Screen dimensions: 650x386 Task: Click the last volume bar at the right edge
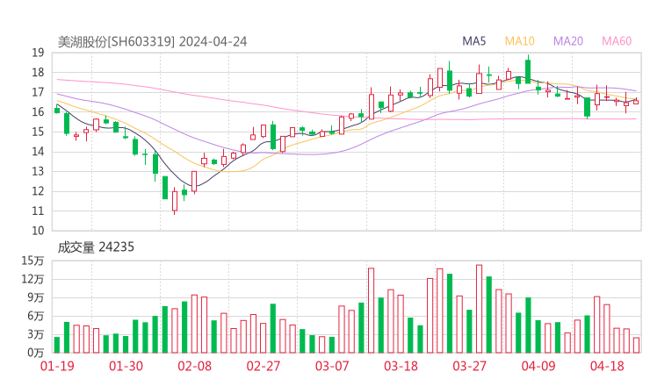[636, 346]
